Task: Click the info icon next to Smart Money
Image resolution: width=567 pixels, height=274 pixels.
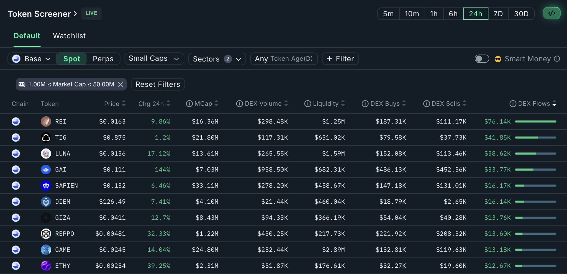Action: (x=557, y=59)
